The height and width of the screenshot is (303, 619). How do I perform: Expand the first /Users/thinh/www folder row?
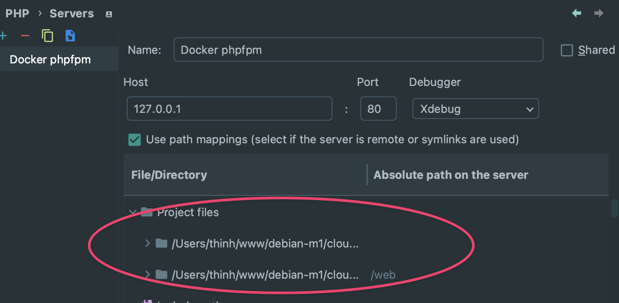click(x=148, y=244)
